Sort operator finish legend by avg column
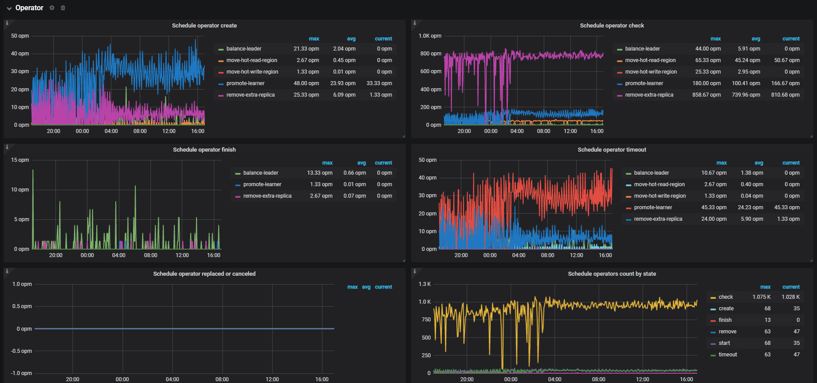 click(x=361, y=163)
